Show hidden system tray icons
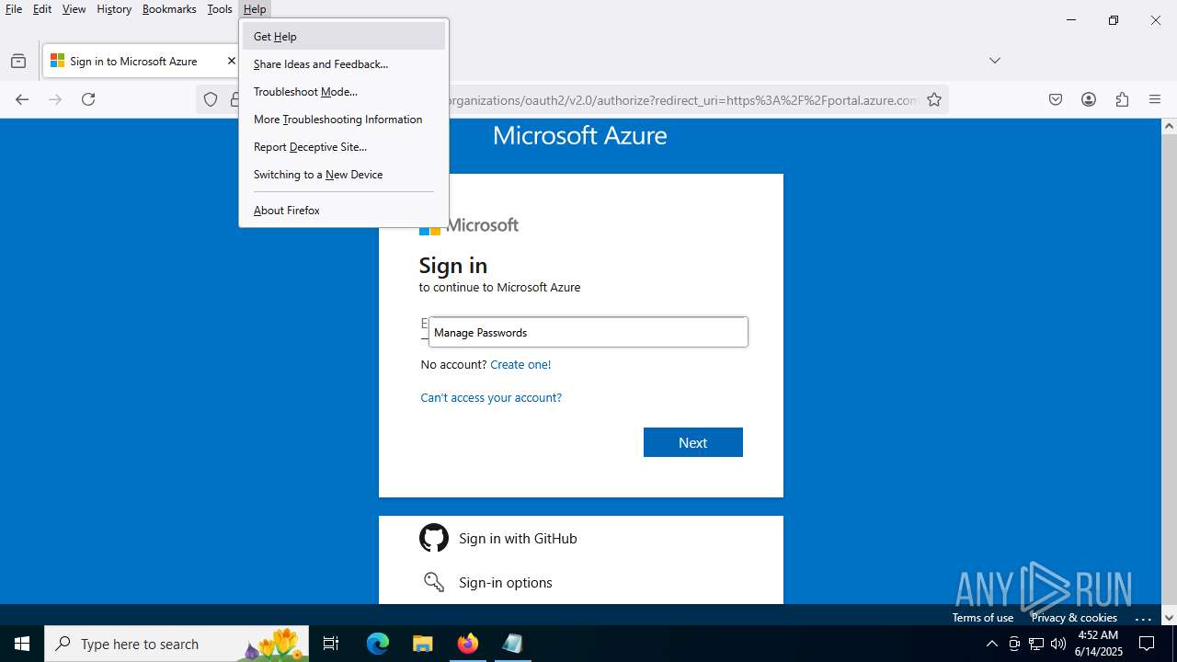Image resolution: width=1177 pixels, height=662 pixels. [991, 644]
